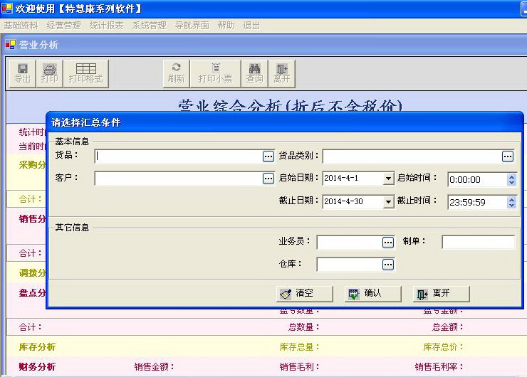Viewport: 527px width, 377px height.
Task: Open the 帮助 menu
Action: (x=226, y=26)
